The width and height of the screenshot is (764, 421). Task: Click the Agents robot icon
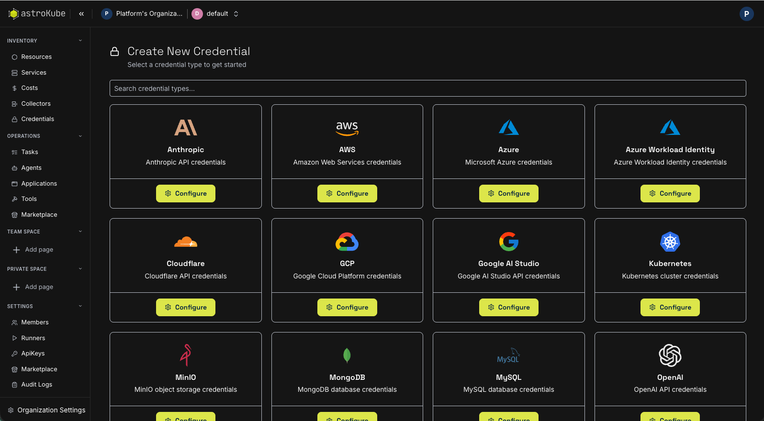coord(14,168)
